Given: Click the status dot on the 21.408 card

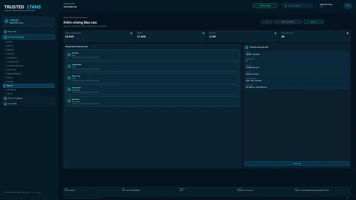Looking at the screenshot, I should coord(203,33).
